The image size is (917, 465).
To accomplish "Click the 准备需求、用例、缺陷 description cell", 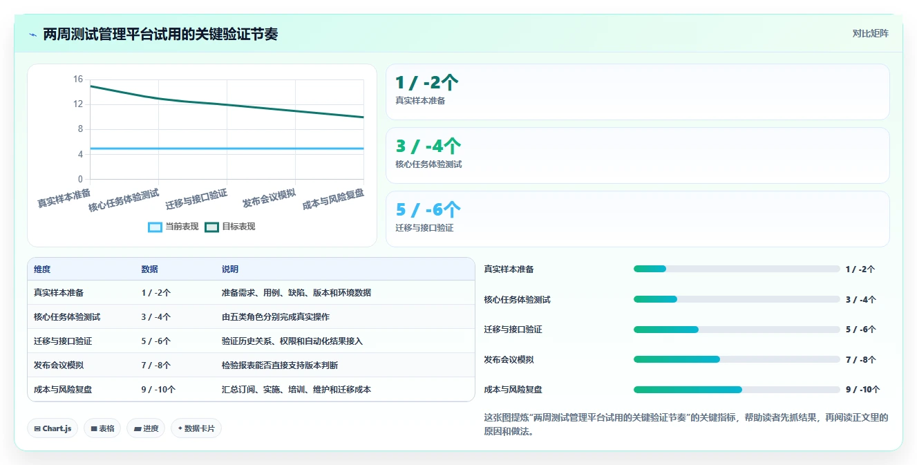I will coord(346,292).
